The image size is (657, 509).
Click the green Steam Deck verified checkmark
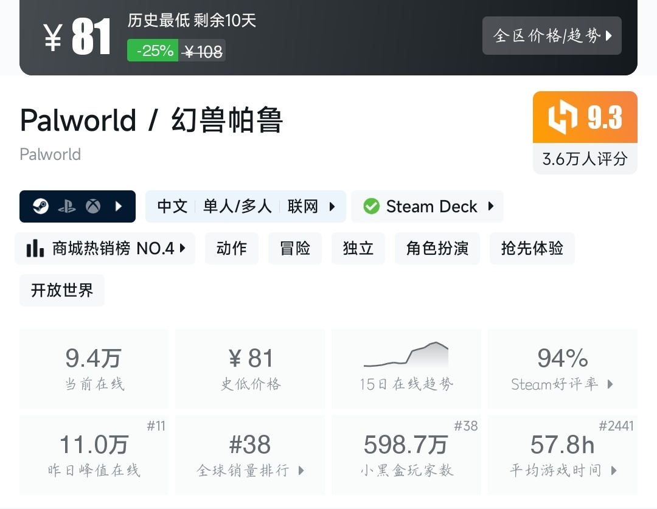tap(371, 207)
